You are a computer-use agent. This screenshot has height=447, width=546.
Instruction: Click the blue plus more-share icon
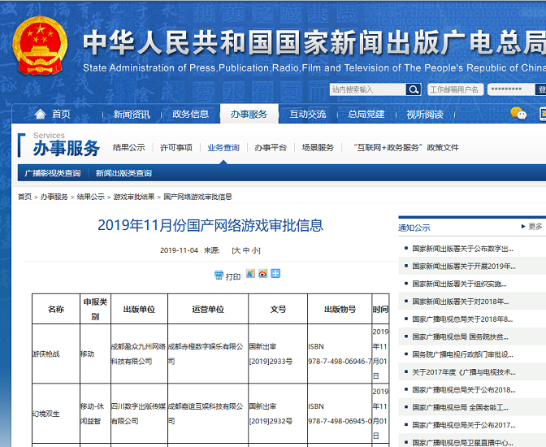click(275, 274)
